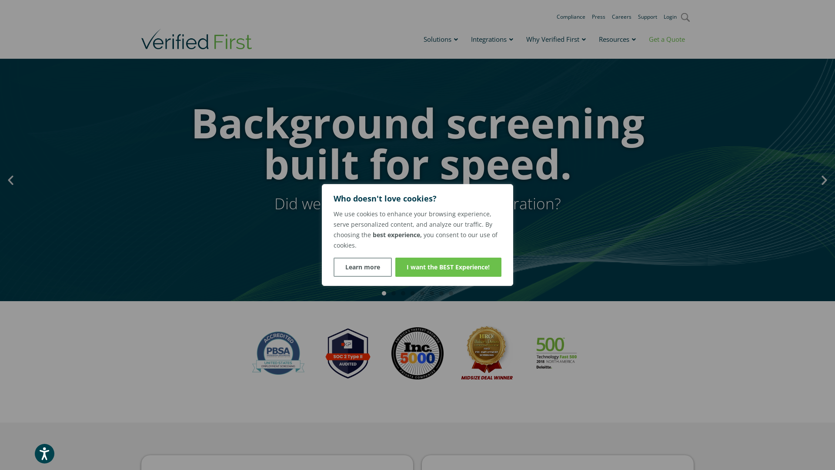Viewport: 835px width, 470px height.
Task: Click the Compliance link in the header
Action: tap(571, 17)
